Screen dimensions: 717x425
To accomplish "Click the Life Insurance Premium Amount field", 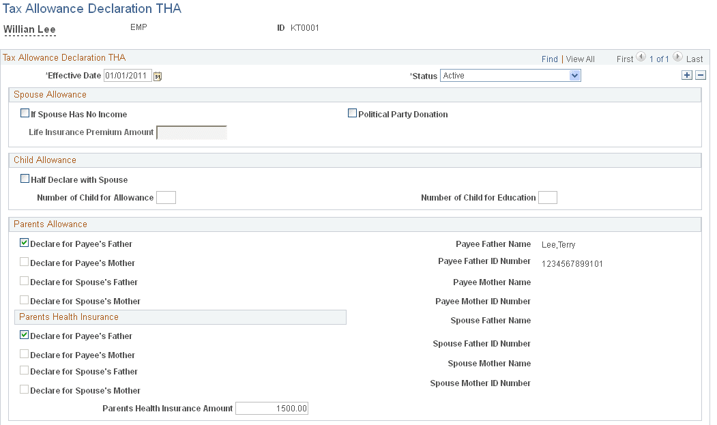I will tap(191, 132).
